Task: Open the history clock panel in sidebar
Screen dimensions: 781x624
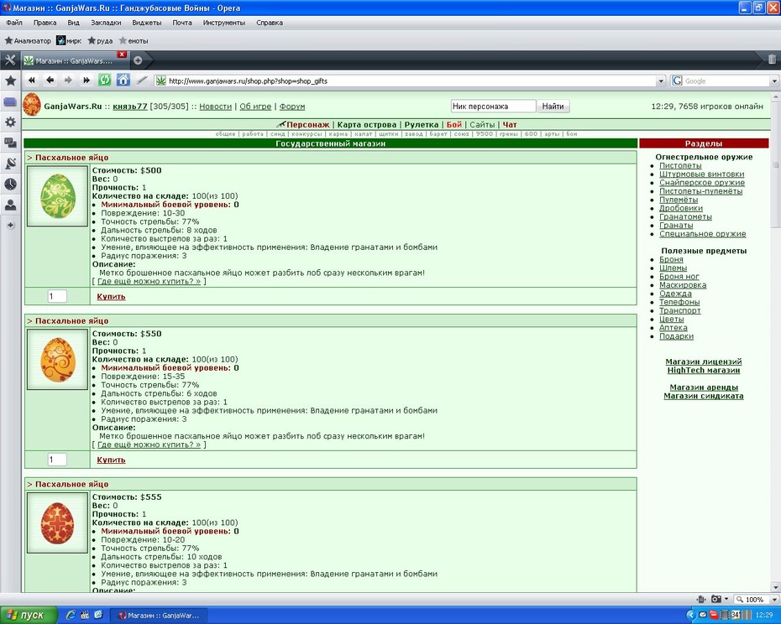Action: click(10, 185)
